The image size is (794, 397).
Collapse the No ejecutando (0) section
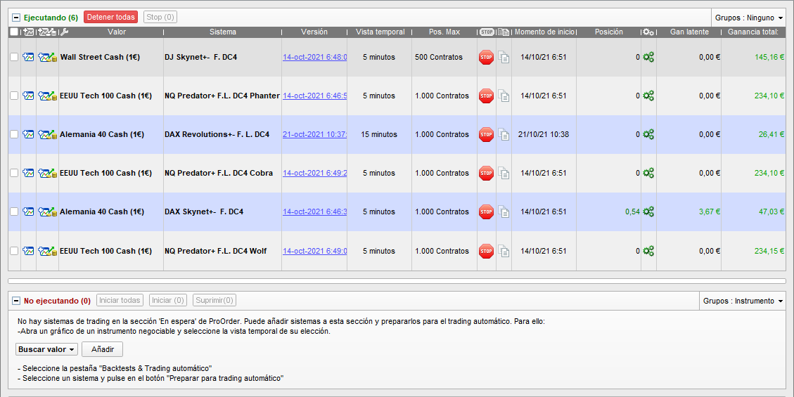pyautogui.click(x=15, y=301)
